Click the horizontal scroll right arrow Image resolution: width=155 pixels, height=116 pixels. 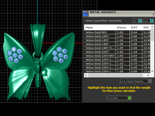point(148,75)
